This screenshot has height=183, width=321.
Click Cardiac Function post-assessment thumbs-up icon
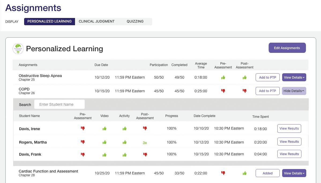[x=245, y=173]
